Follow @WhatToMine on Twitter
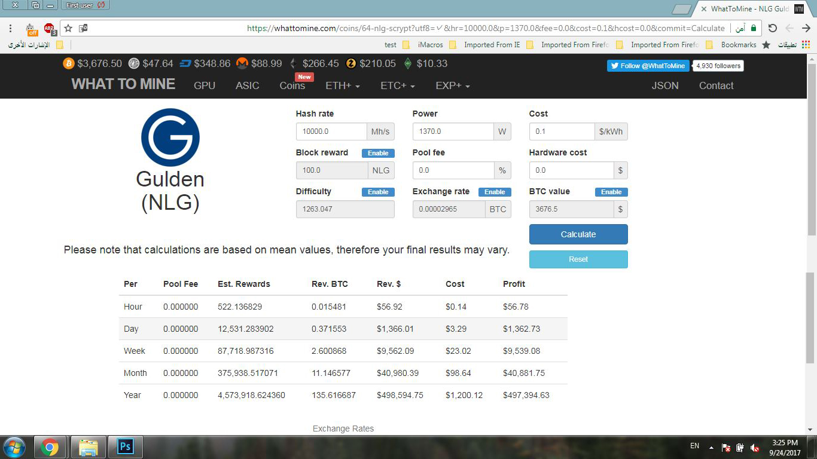 pos(648,66)
